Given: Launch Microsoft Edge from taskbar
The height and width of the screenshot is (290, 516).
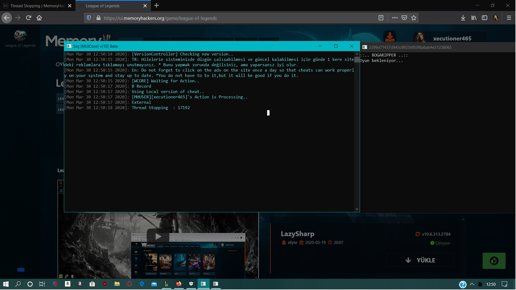Looking at the screenshot, I should [x=142, y=284].
